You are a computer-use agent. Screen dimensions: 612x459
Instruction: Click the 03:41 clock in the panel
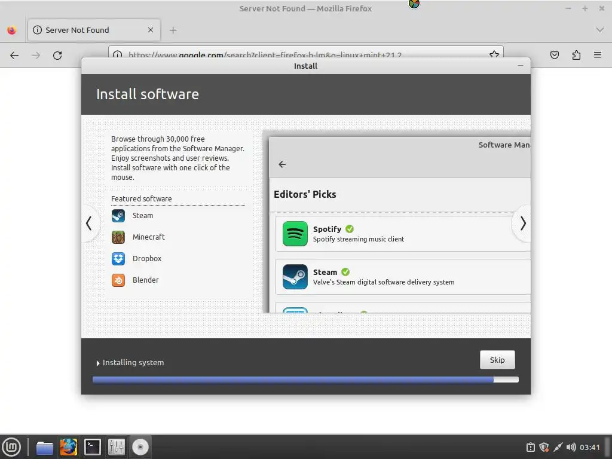[589, 447]
